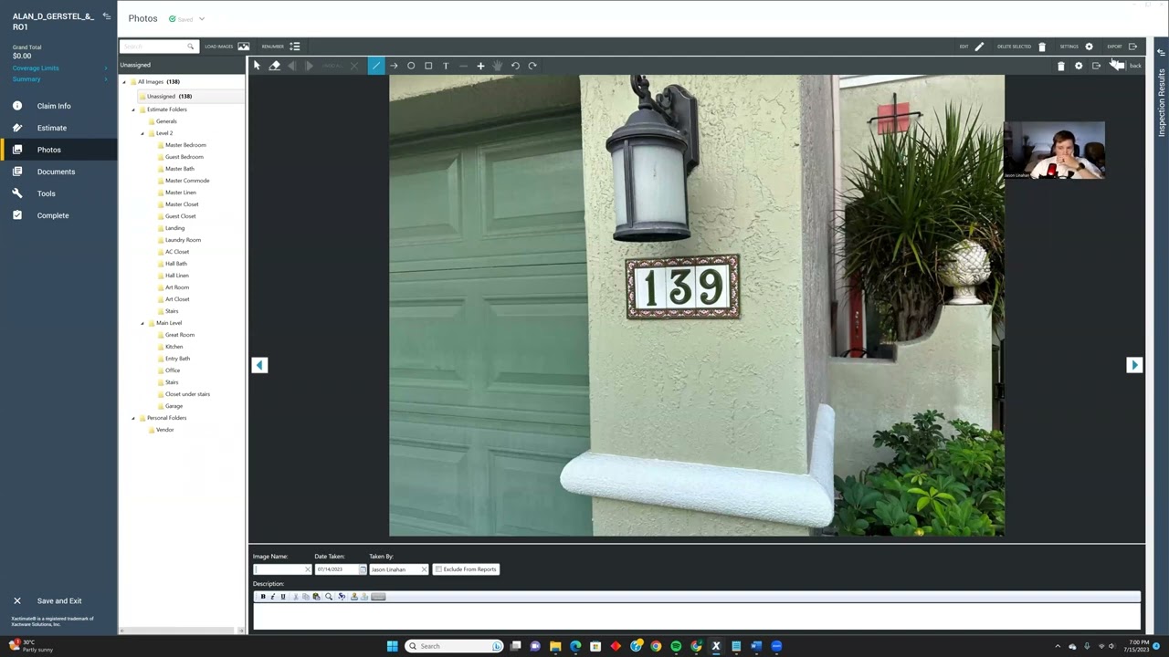
Task: Toggle bold in description editor
Action: (x=263, y=597)
